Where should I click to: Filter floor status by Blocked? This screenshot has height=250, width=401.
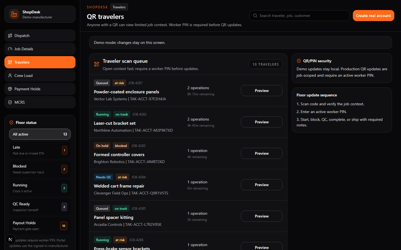(x=40, y=169)
